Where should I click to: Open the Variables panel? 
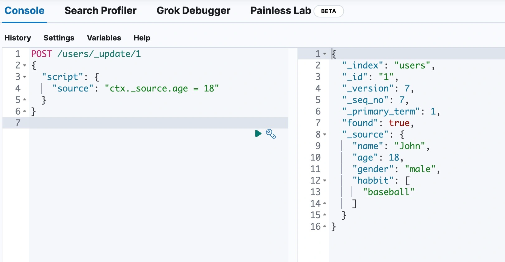(104, 38)
